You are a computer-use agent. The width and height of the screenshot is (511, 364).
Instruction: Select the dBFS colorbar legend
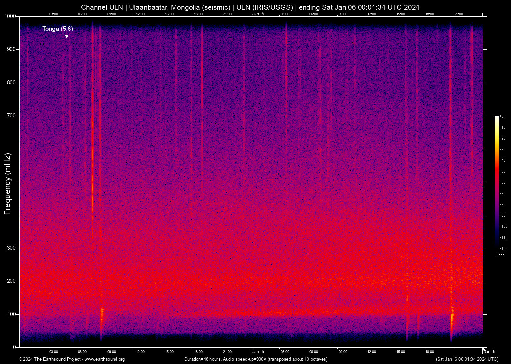tap(501, 254)
